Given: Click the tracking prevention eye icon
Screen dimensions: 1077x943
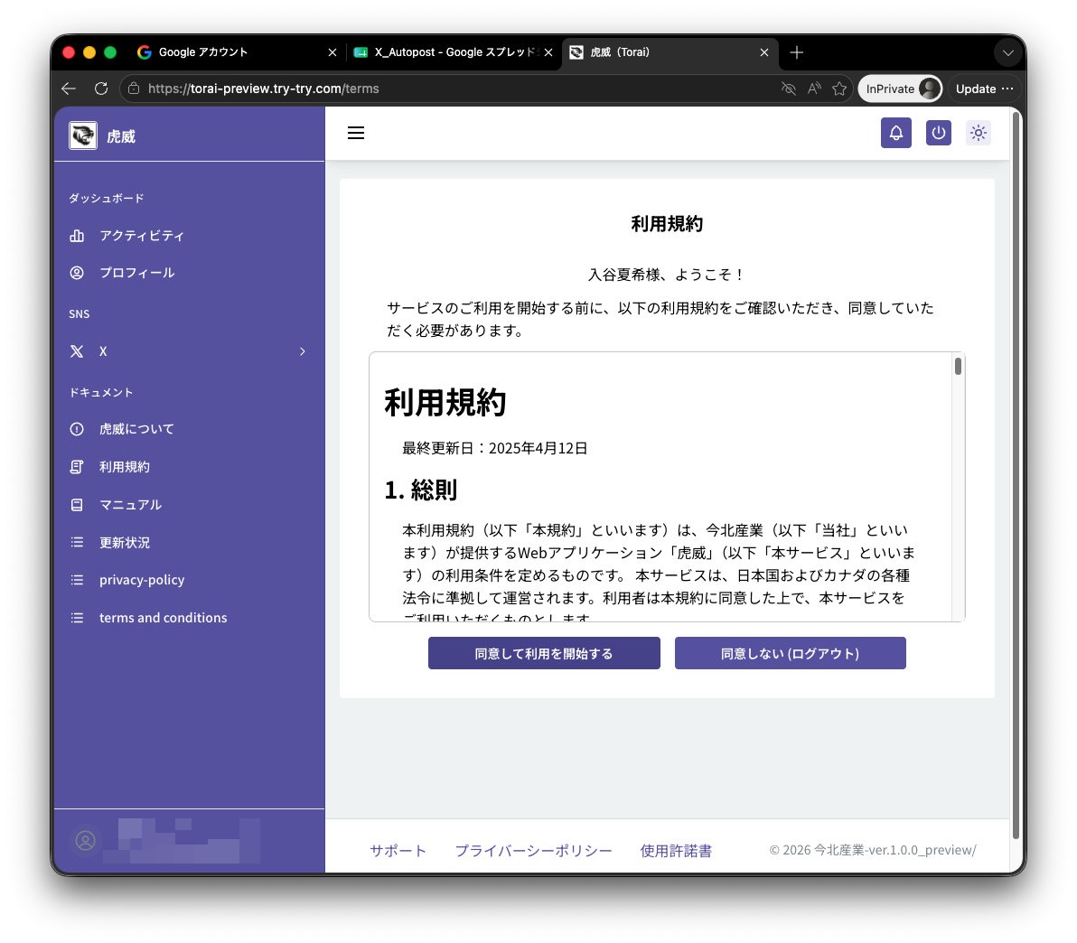Looking at the screenshot, I should tap(789, 89).
